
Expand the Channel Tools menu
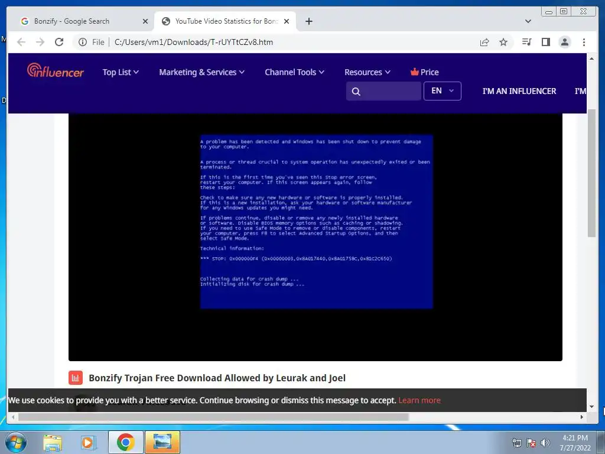(294, 72)
